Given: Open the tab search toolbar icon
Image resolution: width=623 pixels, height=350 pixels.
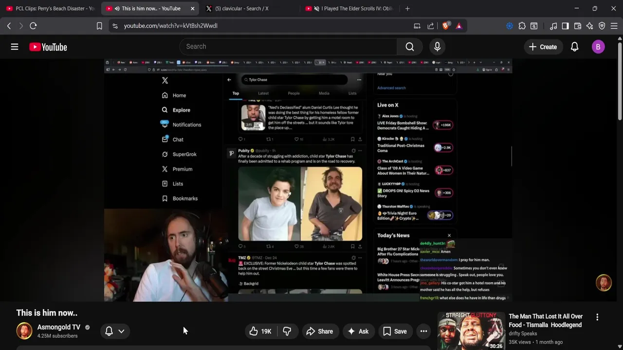Looking at the screenshot, I should coord(534,26).
